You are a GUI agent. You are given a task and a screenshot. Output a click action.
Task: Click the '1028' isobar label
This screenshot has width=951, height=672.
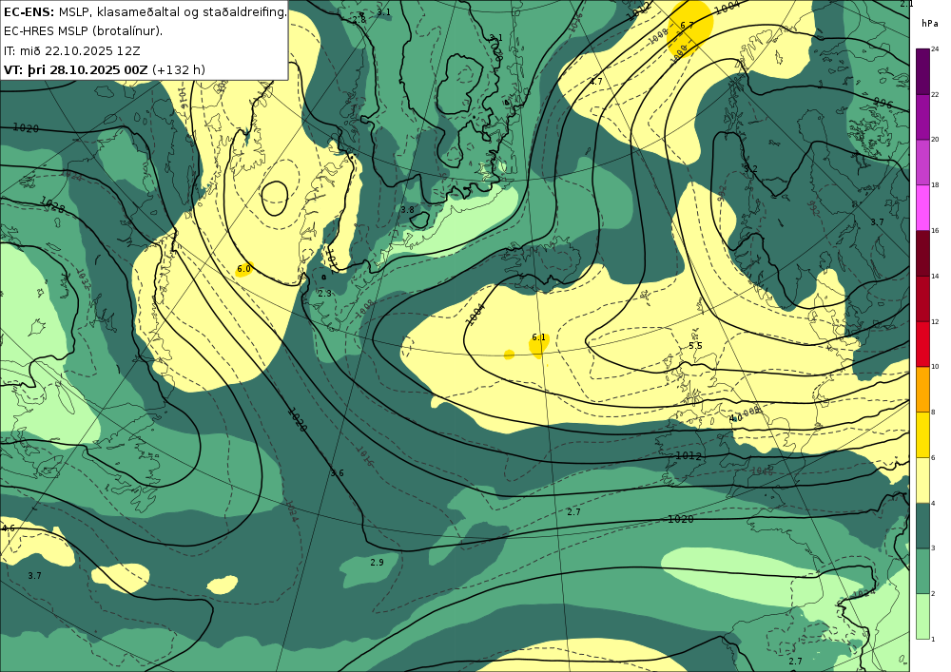point(52,204)
